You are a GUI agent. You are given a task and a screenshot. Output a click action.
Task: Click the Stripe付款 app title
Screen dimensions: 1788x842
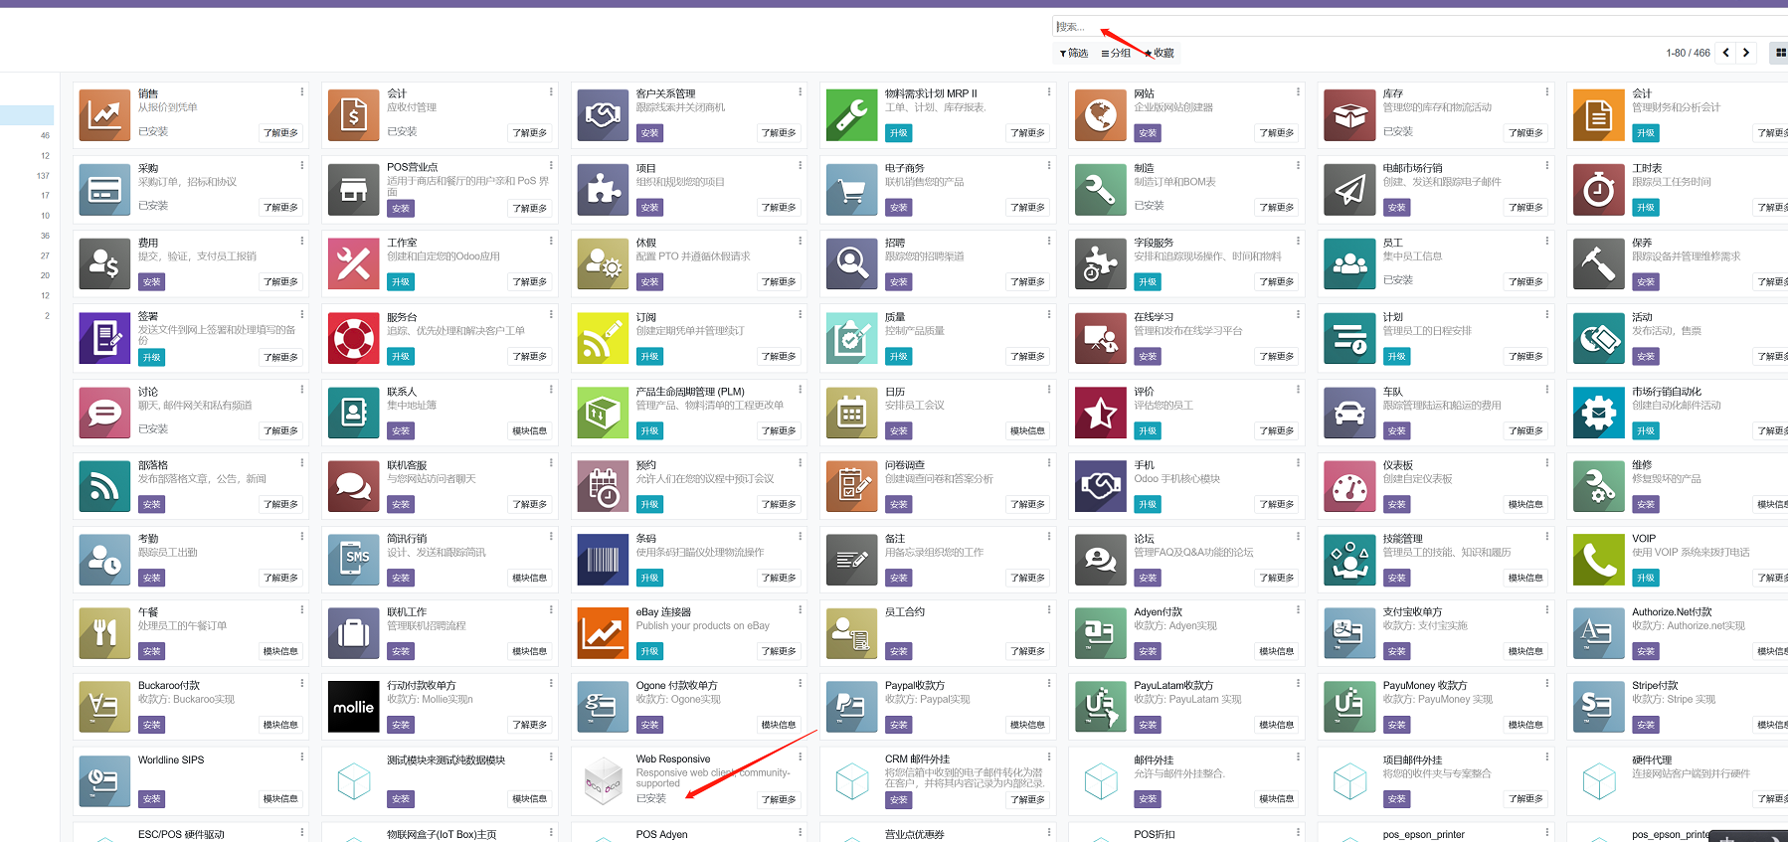(1655, 686)
